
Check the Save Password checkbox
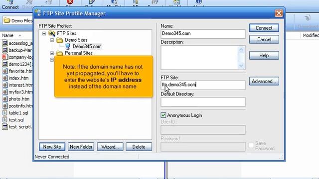(251, 145)
